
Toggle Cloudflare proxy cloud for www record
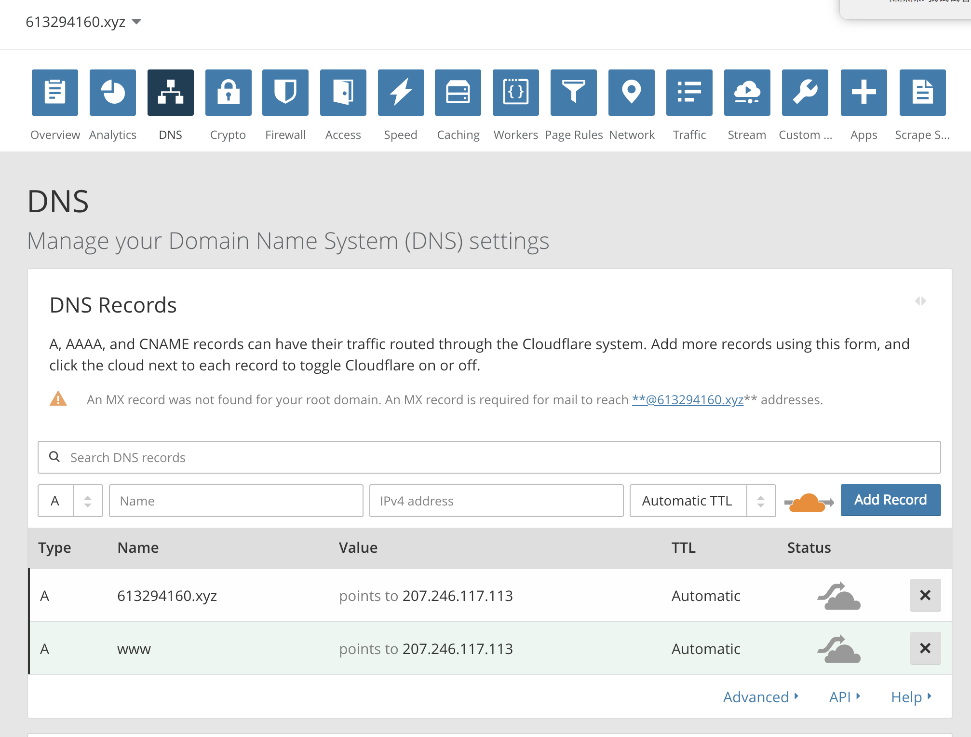tap(839, 649)
